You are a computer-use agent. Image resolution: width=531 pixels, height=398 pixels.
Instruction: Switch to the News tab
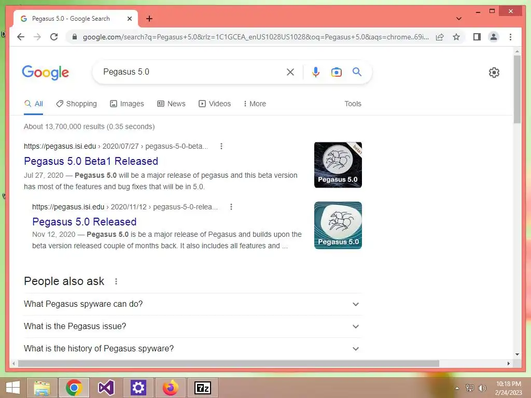point(171,104)
